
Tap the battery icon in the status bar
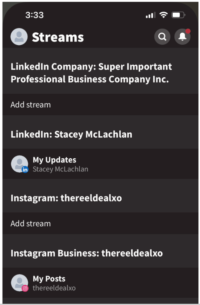[178, 15]
